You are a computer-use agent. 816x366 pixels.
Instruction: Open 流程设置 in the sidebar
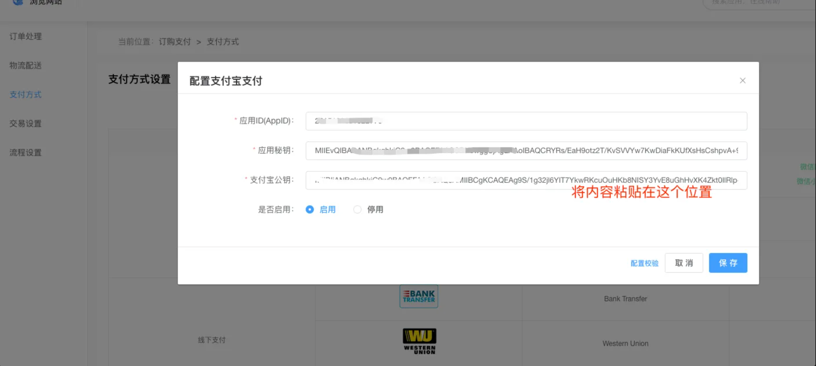click(25, 152)
